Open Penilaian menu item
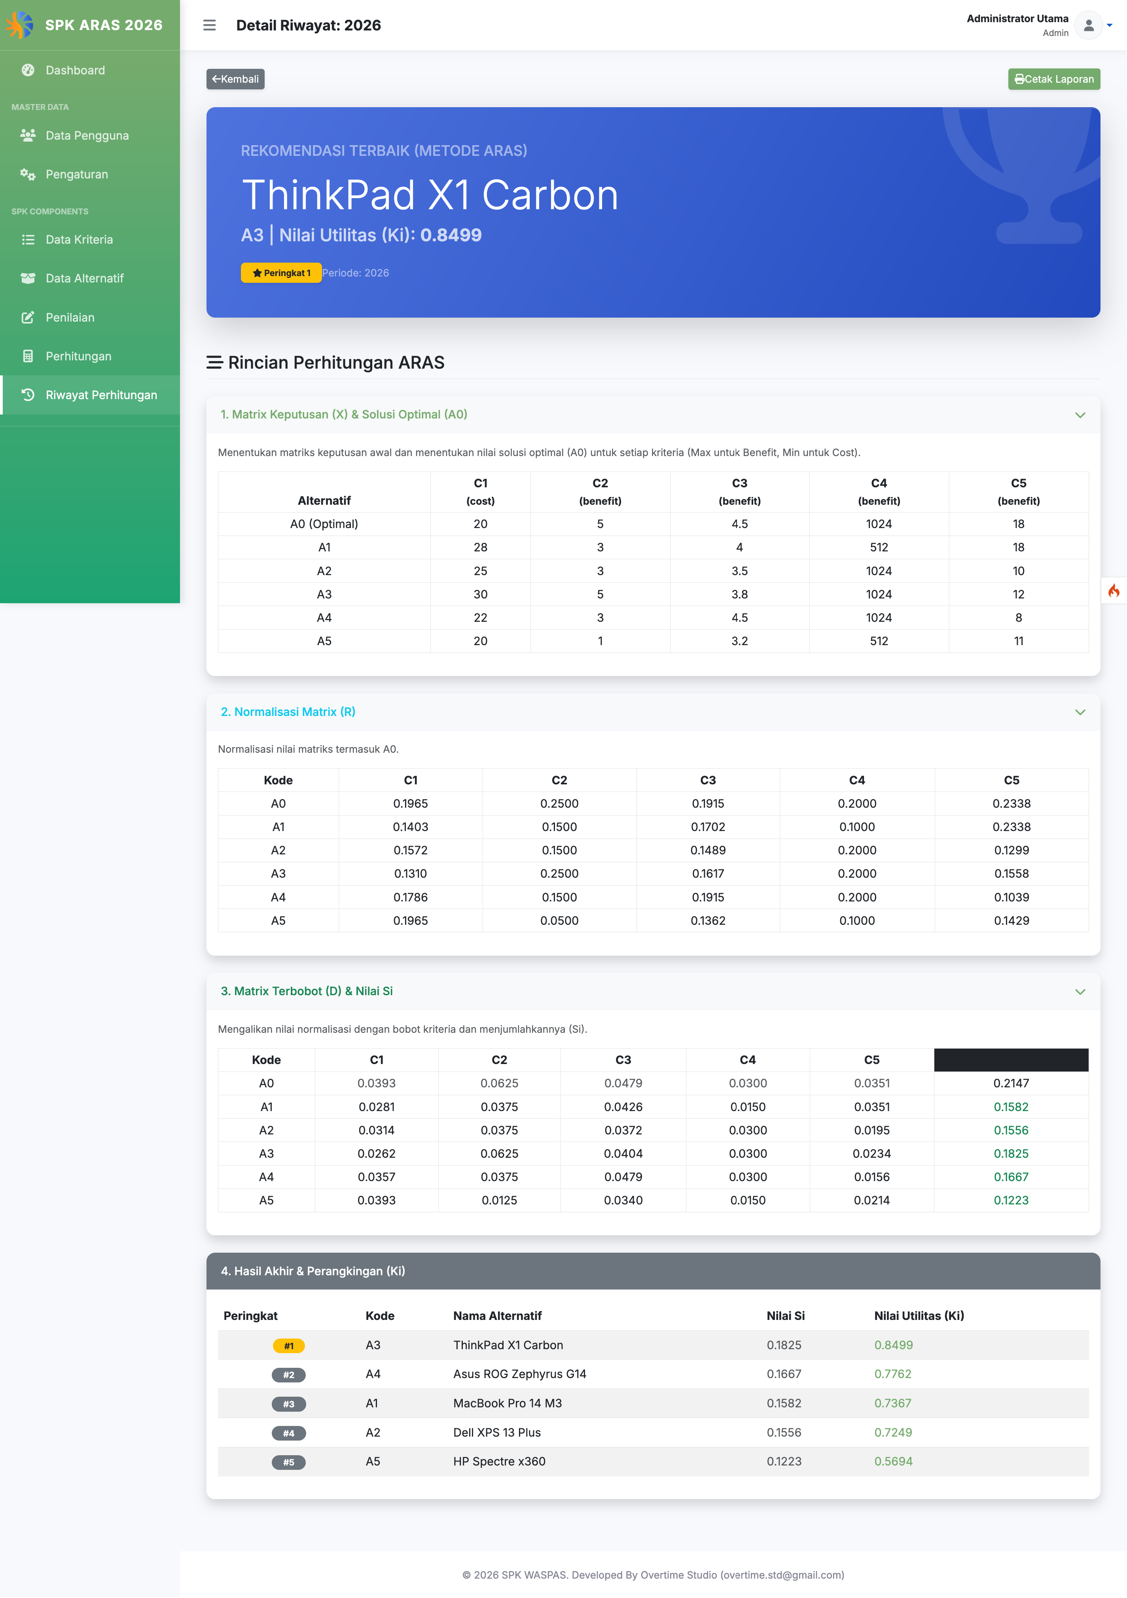Screen dimensions: 1127x1598 point(90,317)
